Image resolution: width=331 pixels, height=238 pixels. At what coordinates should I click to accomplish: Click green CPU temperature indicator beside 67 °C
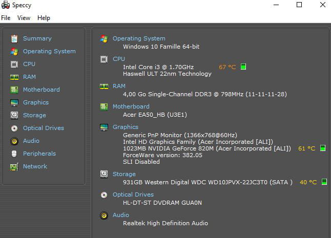coord(243,67)
